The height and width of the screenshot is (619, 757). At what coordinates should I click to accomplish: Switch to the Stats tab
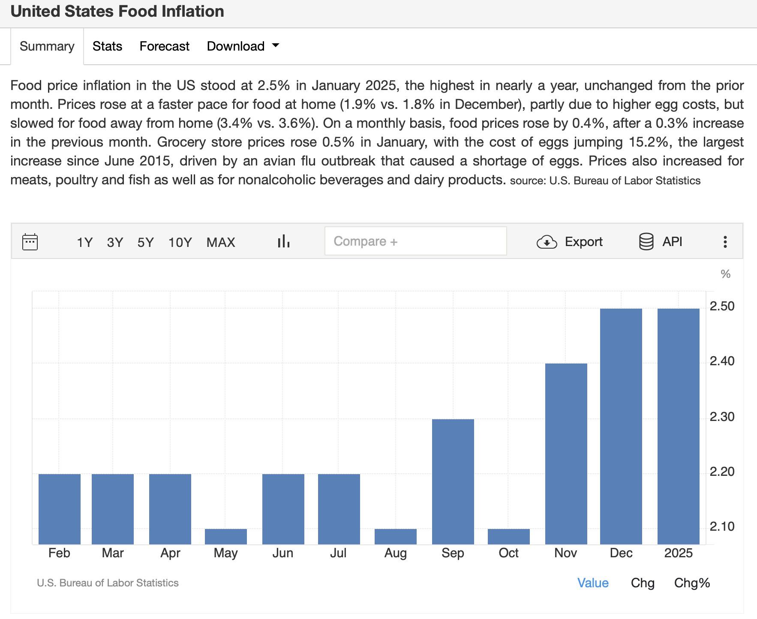point(107,46)
